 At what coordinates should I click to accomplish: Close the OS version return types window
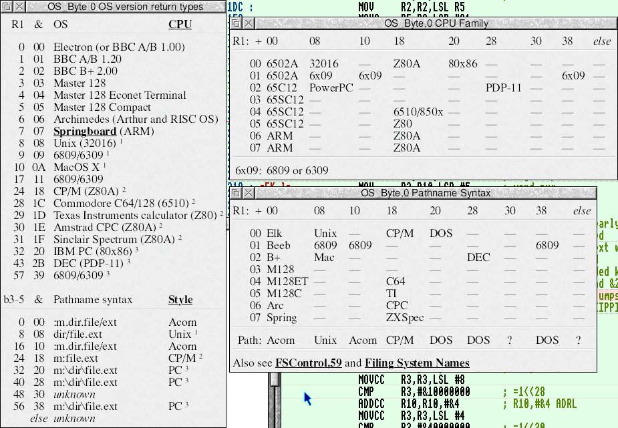19,7
